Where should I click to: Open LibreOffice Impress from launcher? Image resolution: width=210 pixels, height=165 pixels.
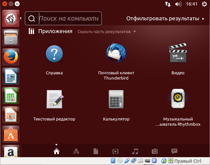(x=11, y=115)
